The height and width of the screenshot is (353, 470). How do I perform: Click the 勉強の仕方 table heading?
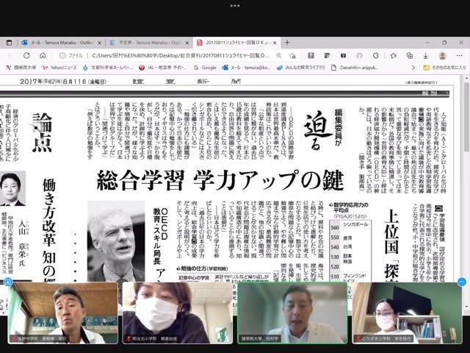(203, 268)
